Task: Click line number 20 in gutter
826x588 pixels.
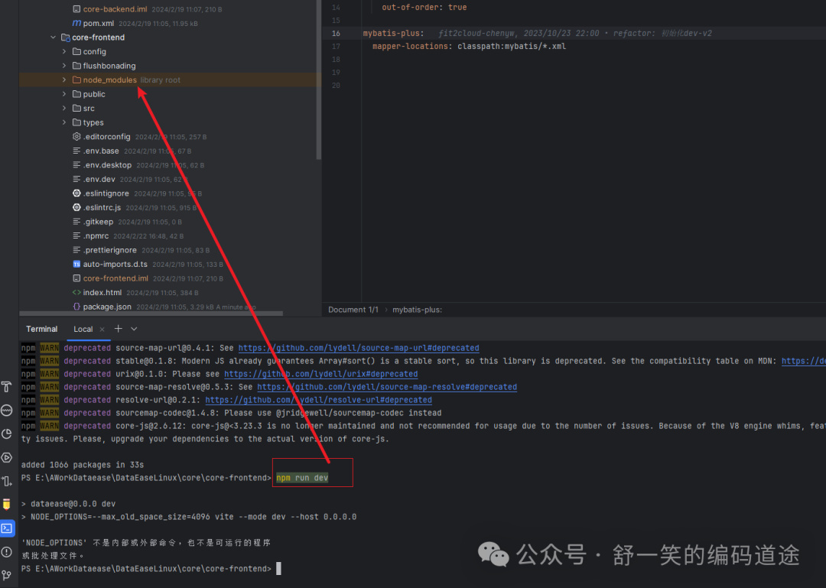Action: [x=336, y=86]
